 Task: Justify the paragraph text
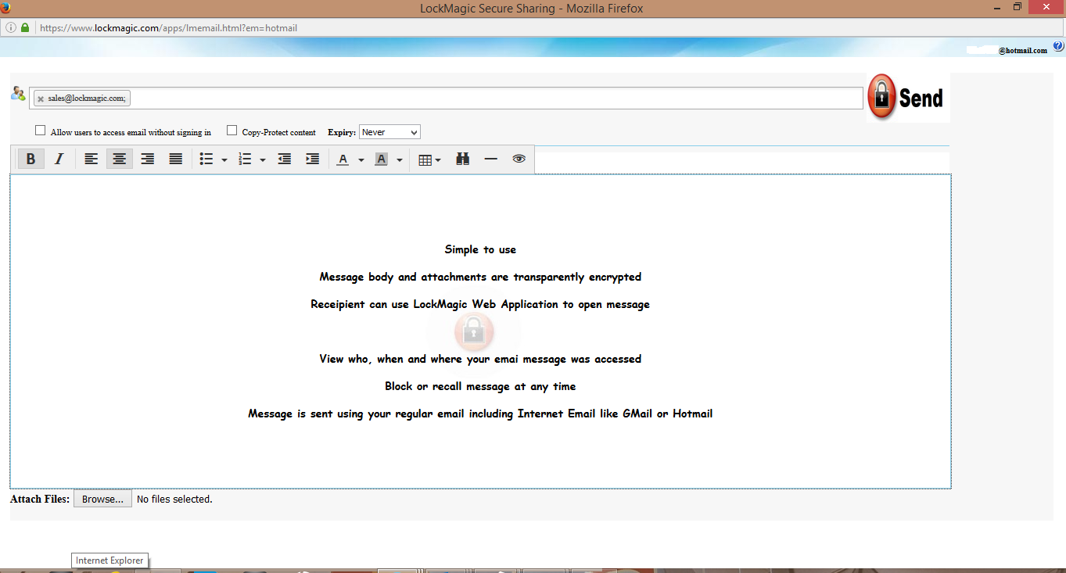[175, 158]
